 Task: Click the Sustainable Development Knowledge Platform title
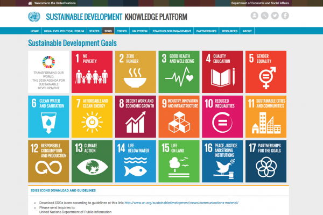click(x=117, y=17)
